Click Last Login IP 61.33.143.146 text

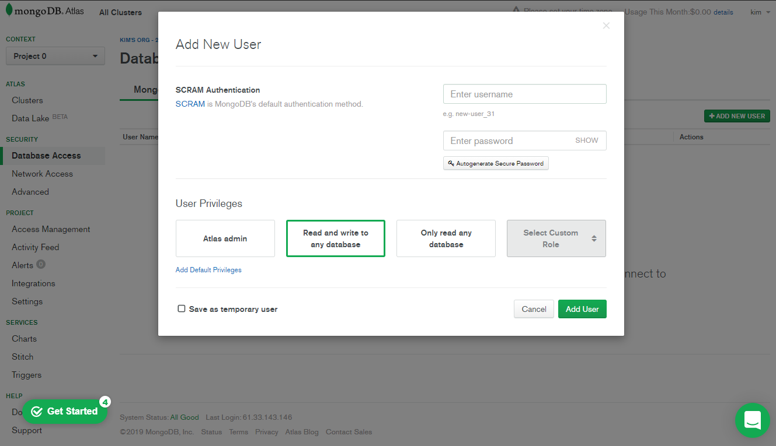click(x=269, y=417)
